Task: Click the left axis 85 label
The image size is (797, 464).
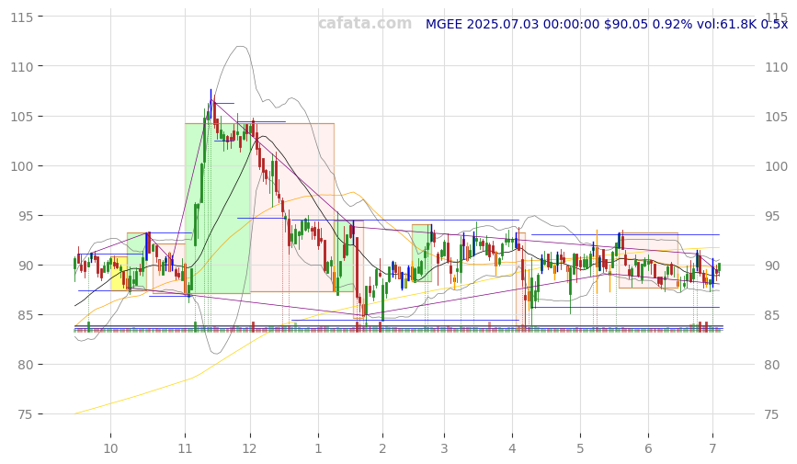Action: [x=26, y=315]
